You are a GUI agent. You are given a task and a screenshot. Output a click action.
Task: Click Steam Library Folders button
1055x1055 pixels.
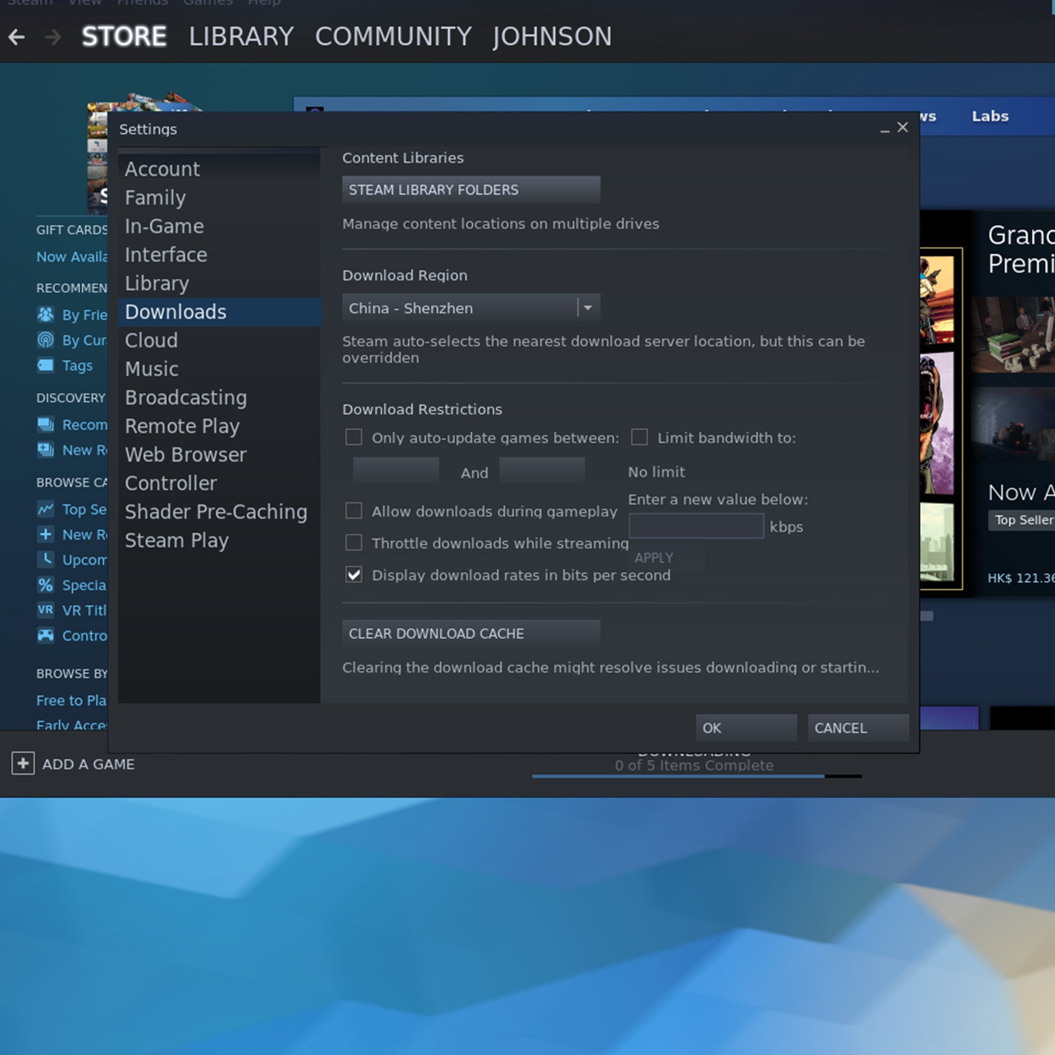point(471,189)
